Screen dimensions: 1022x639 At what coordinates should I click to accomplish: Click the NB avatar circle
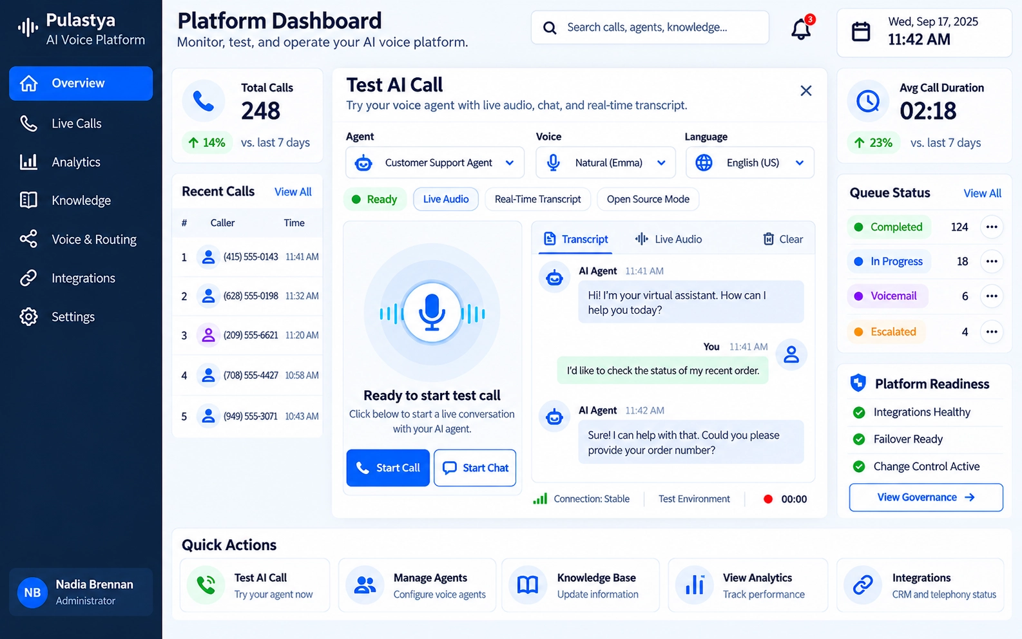32,593
